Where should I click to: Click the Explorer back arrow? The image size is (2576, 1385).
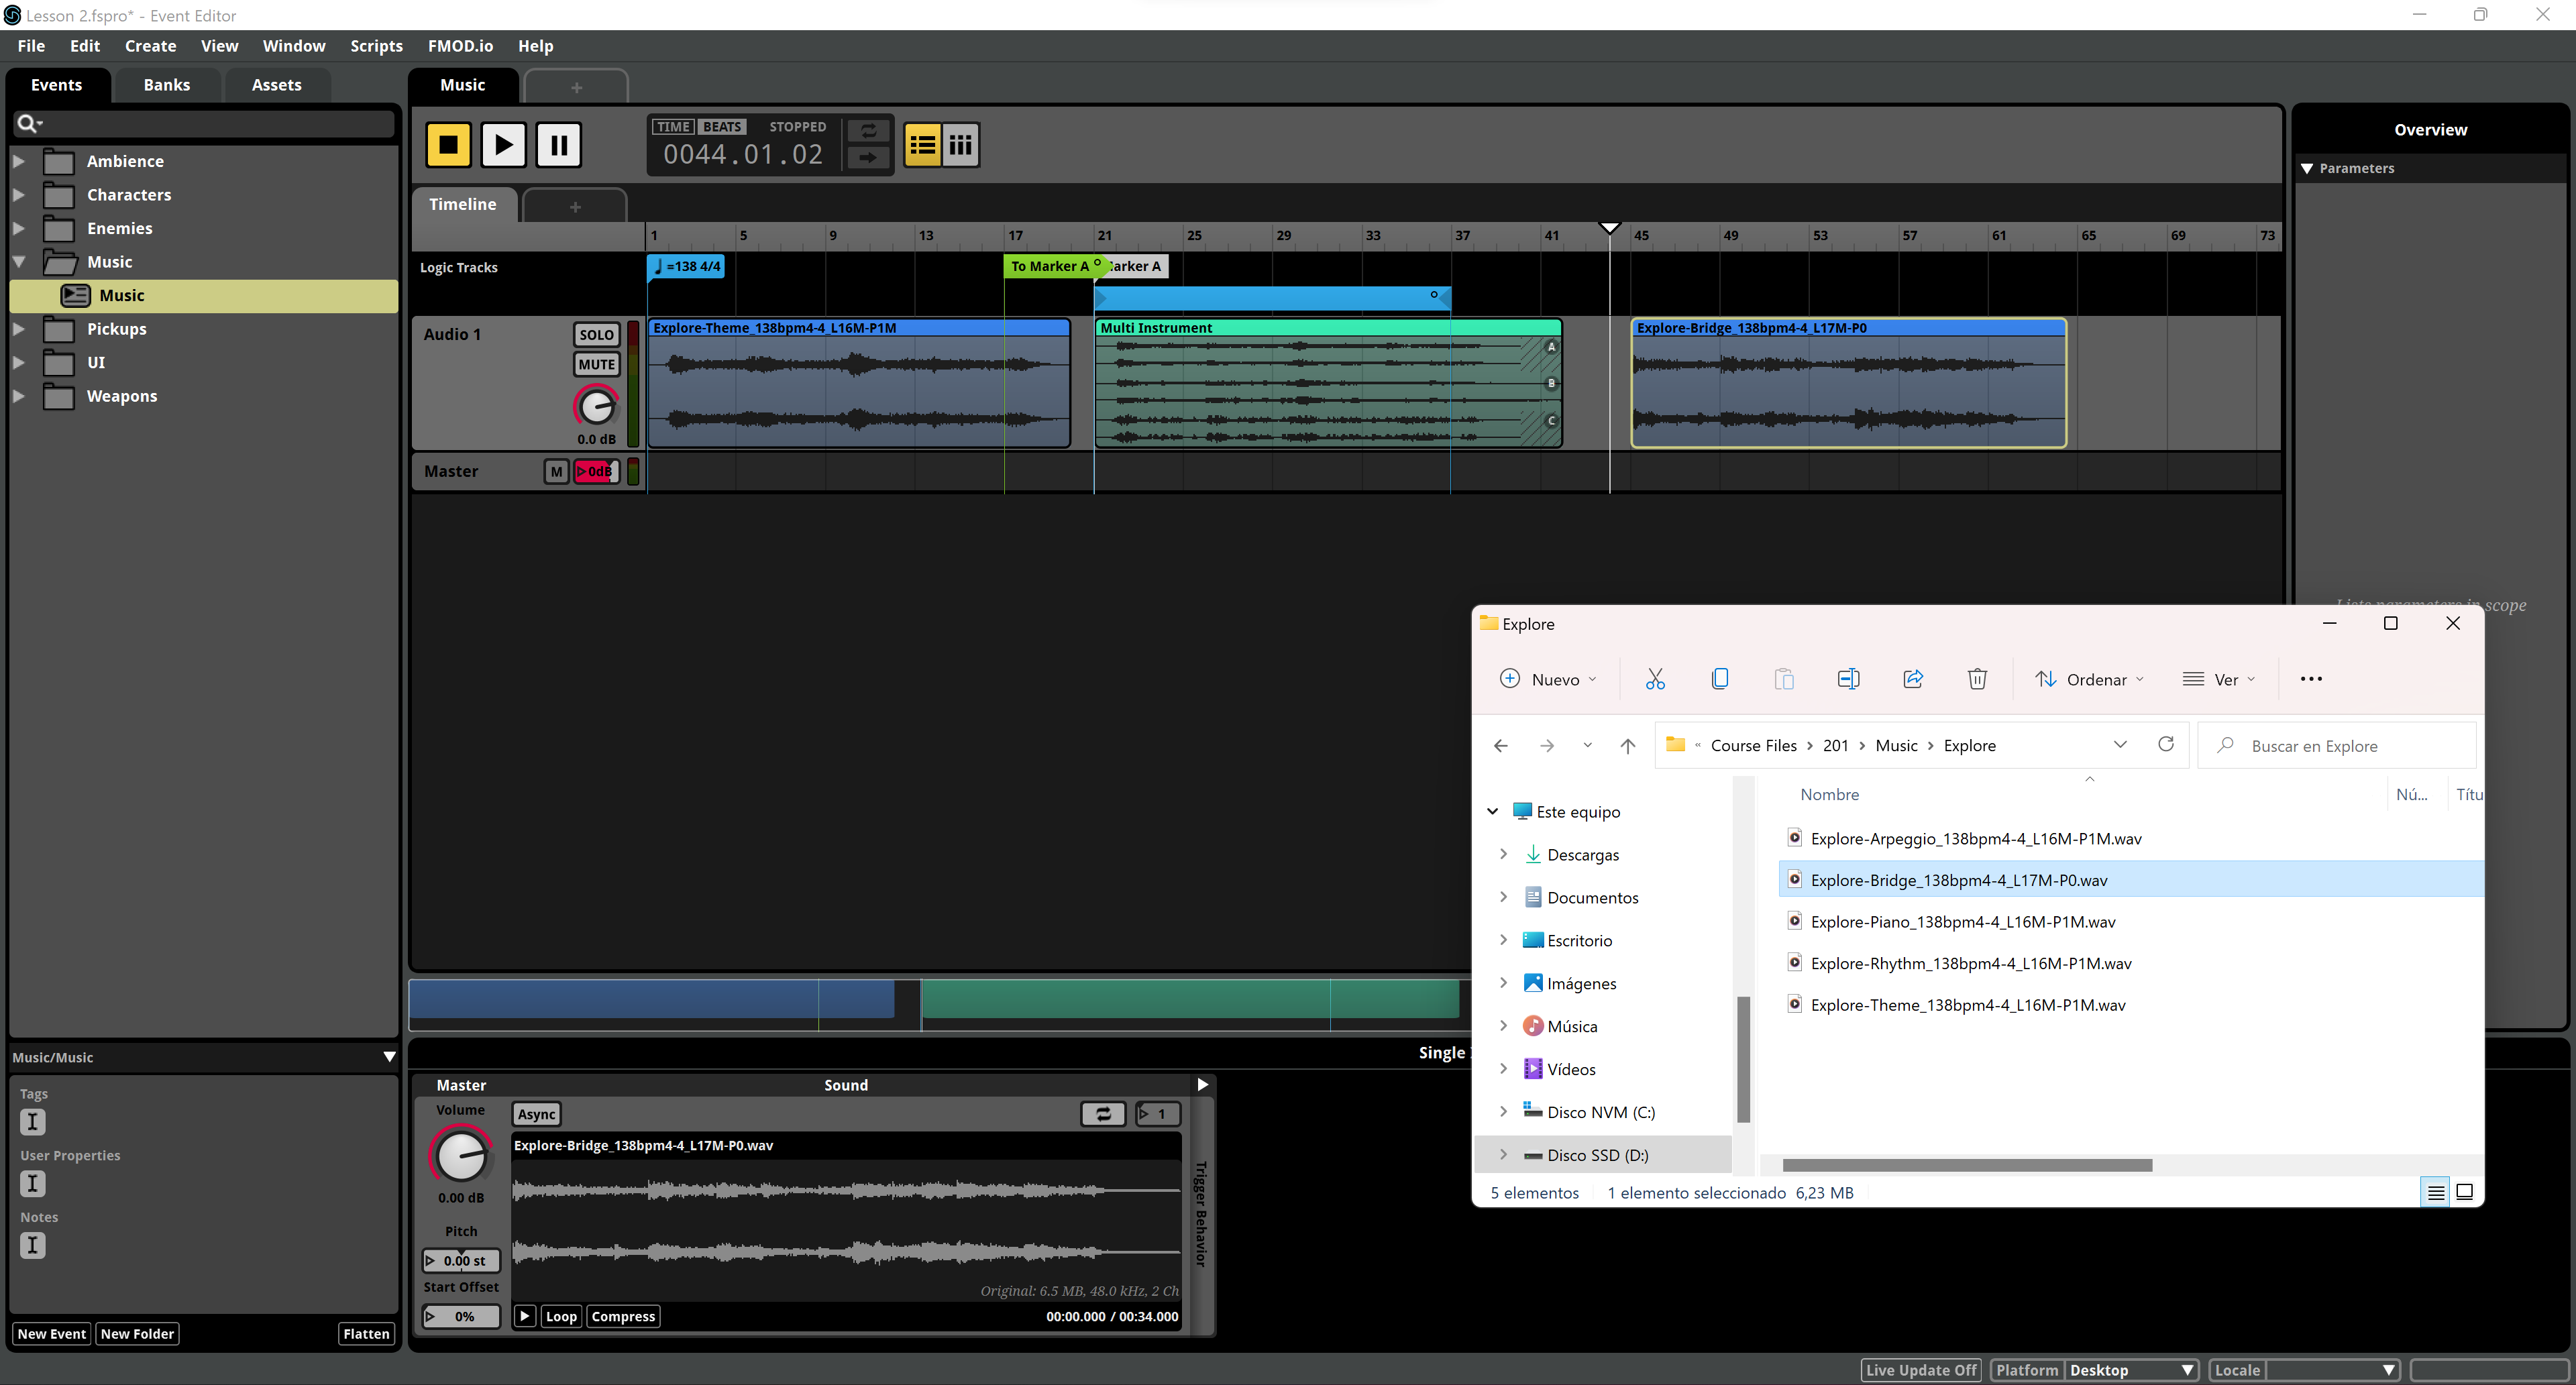point(1501,746)
